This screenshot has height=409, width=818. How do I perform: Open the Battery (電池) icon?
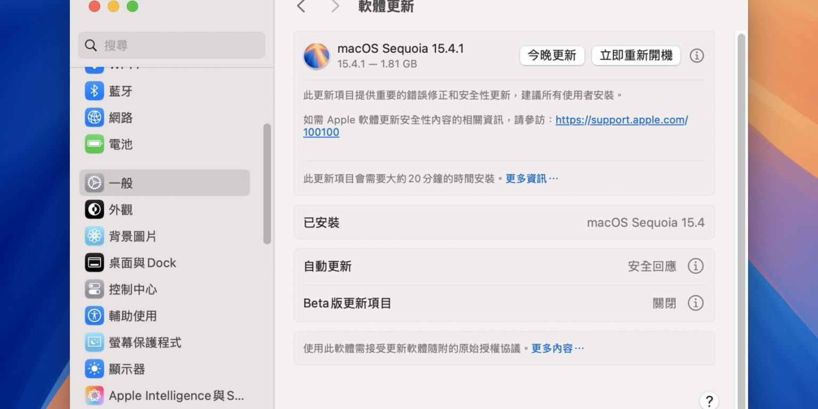(94, 144)
